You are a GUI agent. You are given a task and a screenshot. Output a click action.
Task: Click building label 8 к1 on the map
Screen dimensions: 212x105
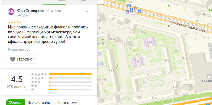[x=116, y=18]
